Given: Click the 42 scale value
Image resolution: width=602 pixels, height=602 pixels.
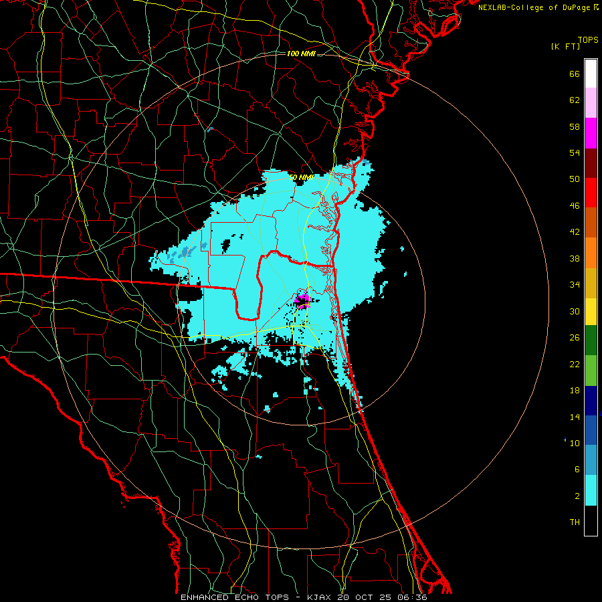Looking at the screenshot, I should [x=575, y=232].
